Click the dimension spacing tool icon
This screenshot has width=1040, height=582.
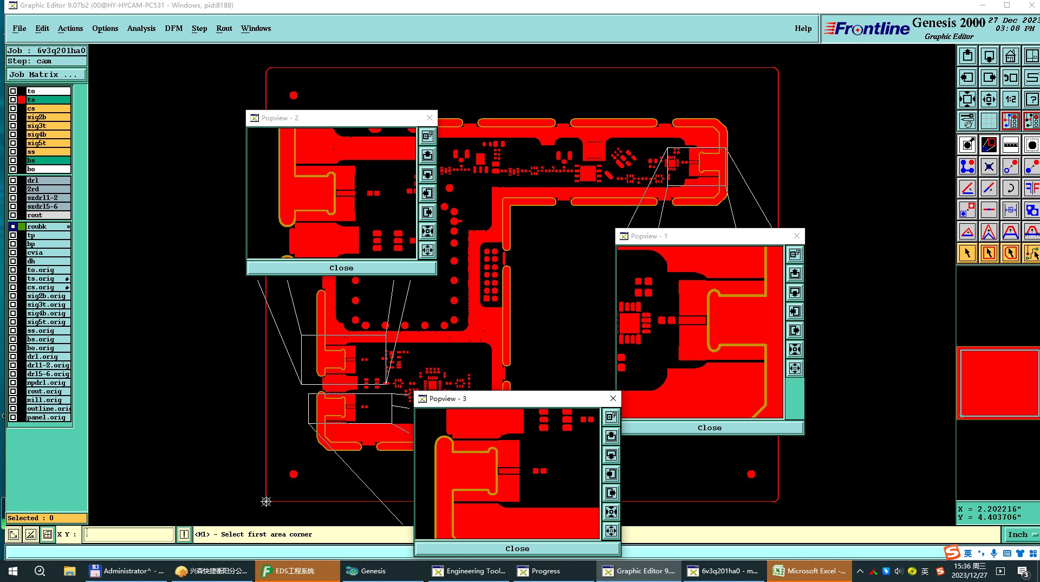click(x=1011, y=210)
